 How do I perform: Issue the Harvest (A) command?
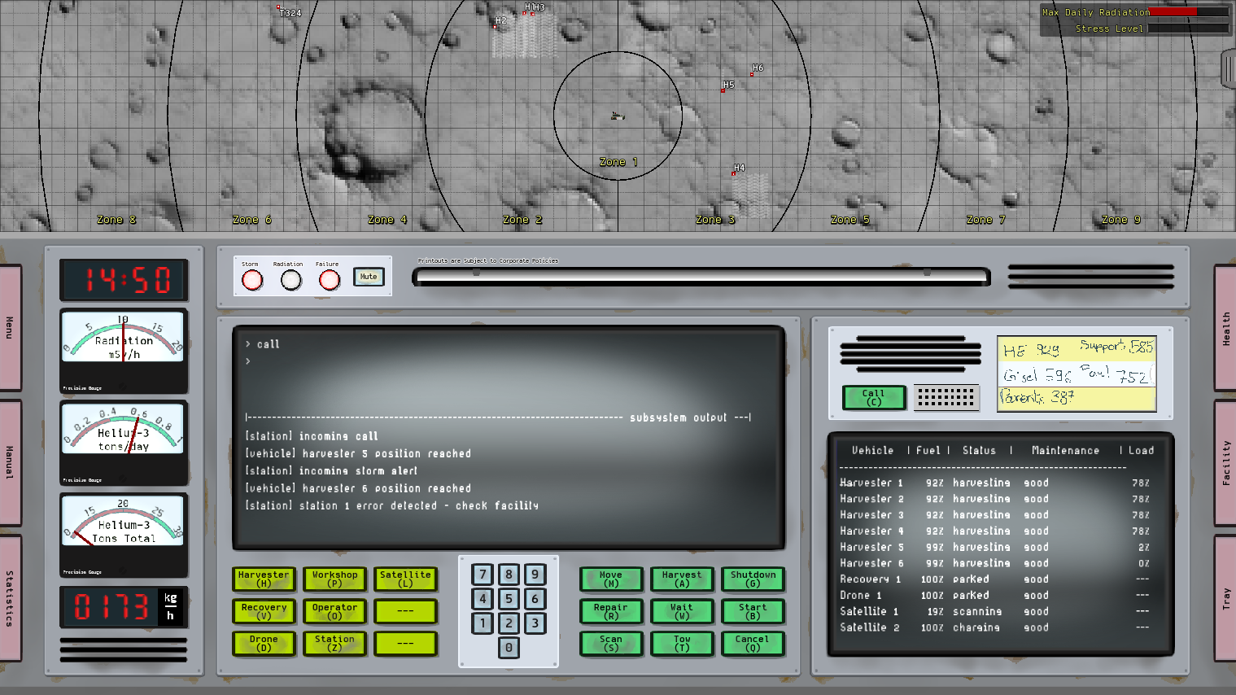[x=682, y=579]
